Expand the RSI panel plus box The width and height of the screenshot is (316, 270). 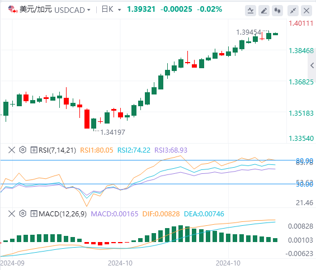click(34, 150)
